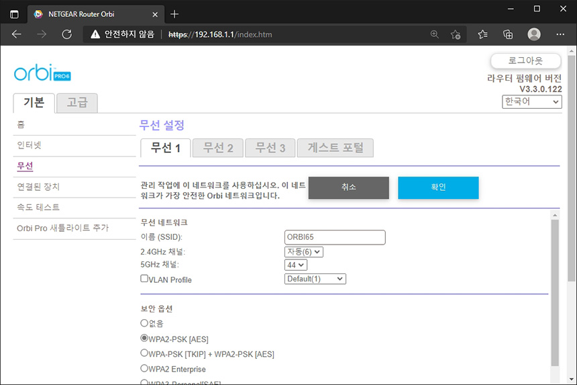Click the browser back arrow
The width and height of the screenshot is (577, 385).
[17, 34]
